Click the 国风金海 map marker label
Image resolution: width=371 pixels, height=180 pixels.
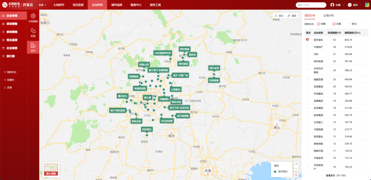click(x=214, y=68)
